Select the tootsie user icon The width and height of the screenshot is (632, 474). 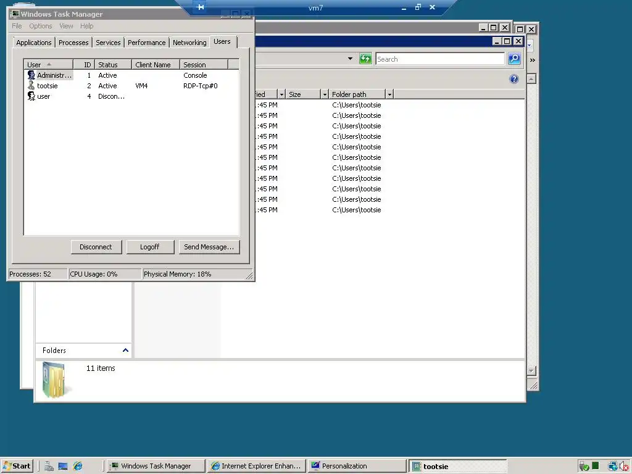tap(31, 85)
